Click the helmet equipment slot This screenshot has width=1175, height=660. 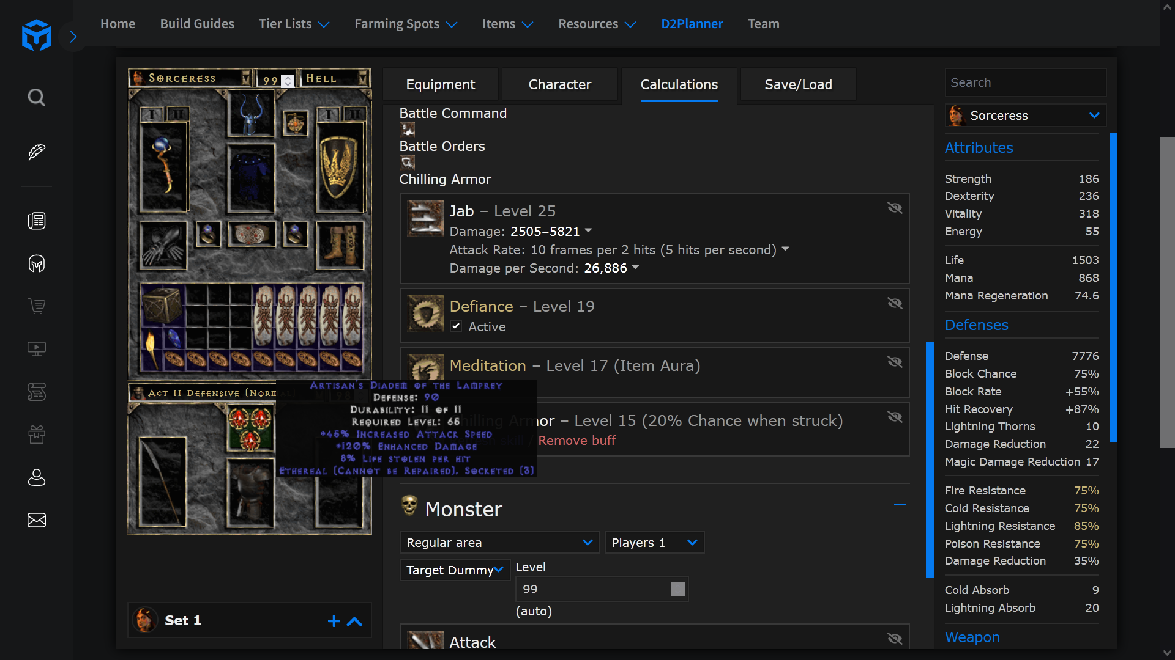tap(251, 114)
